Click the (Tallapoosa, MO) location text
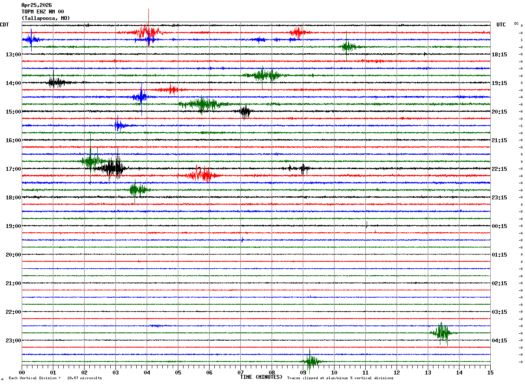 click(x=46, y=18)
